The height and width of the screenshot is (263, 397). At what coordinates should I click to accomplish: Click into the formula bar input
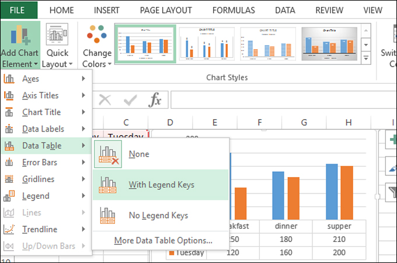pos(284,100)
